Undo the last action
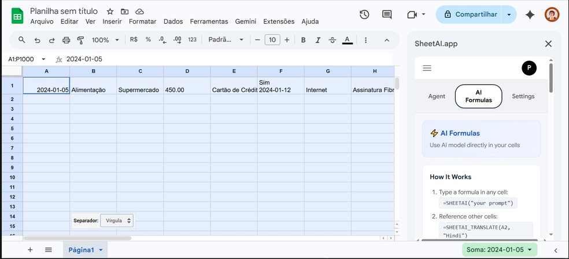This screenshot has width=569, height=259. pyautogui.click(x=37, y=40)
